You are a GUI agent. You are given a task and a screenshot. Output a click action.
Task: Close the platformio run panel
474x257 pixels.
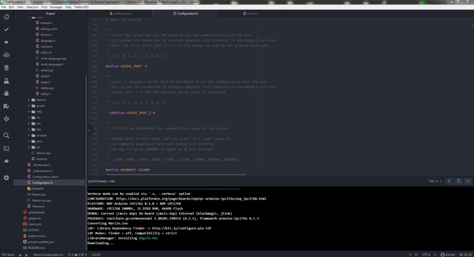coord(468,181)
